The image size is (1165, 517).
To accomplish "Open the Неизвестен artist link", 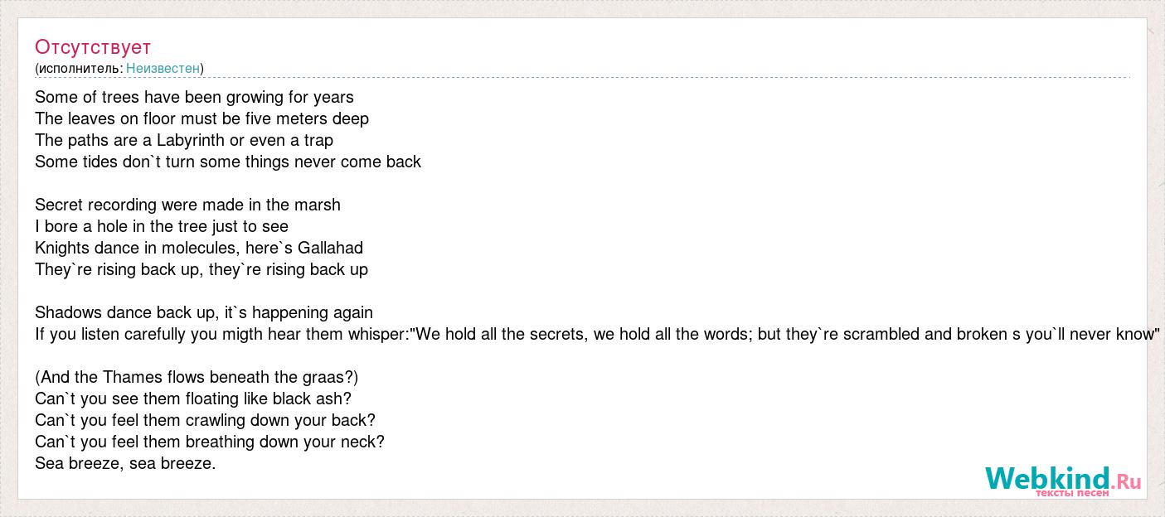I will click(163, 68).
